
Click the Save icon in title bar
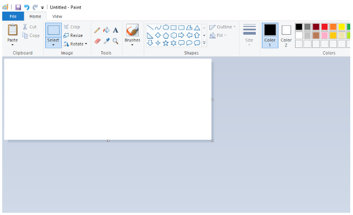[18, 7]
